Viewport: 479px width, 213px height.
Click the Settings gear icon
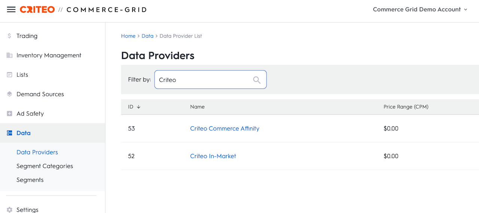click(x=9, y=210)
